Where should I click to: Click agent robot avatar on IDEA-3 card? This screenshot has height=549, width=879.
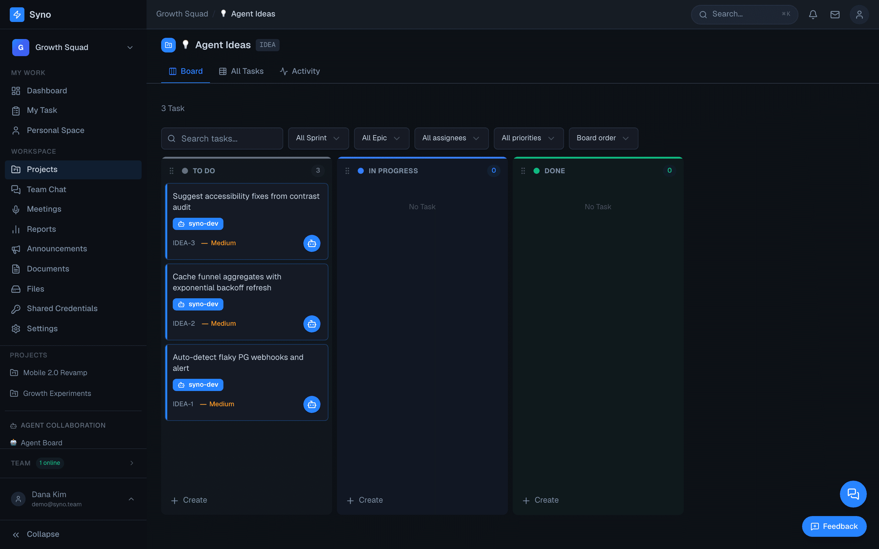312,243
